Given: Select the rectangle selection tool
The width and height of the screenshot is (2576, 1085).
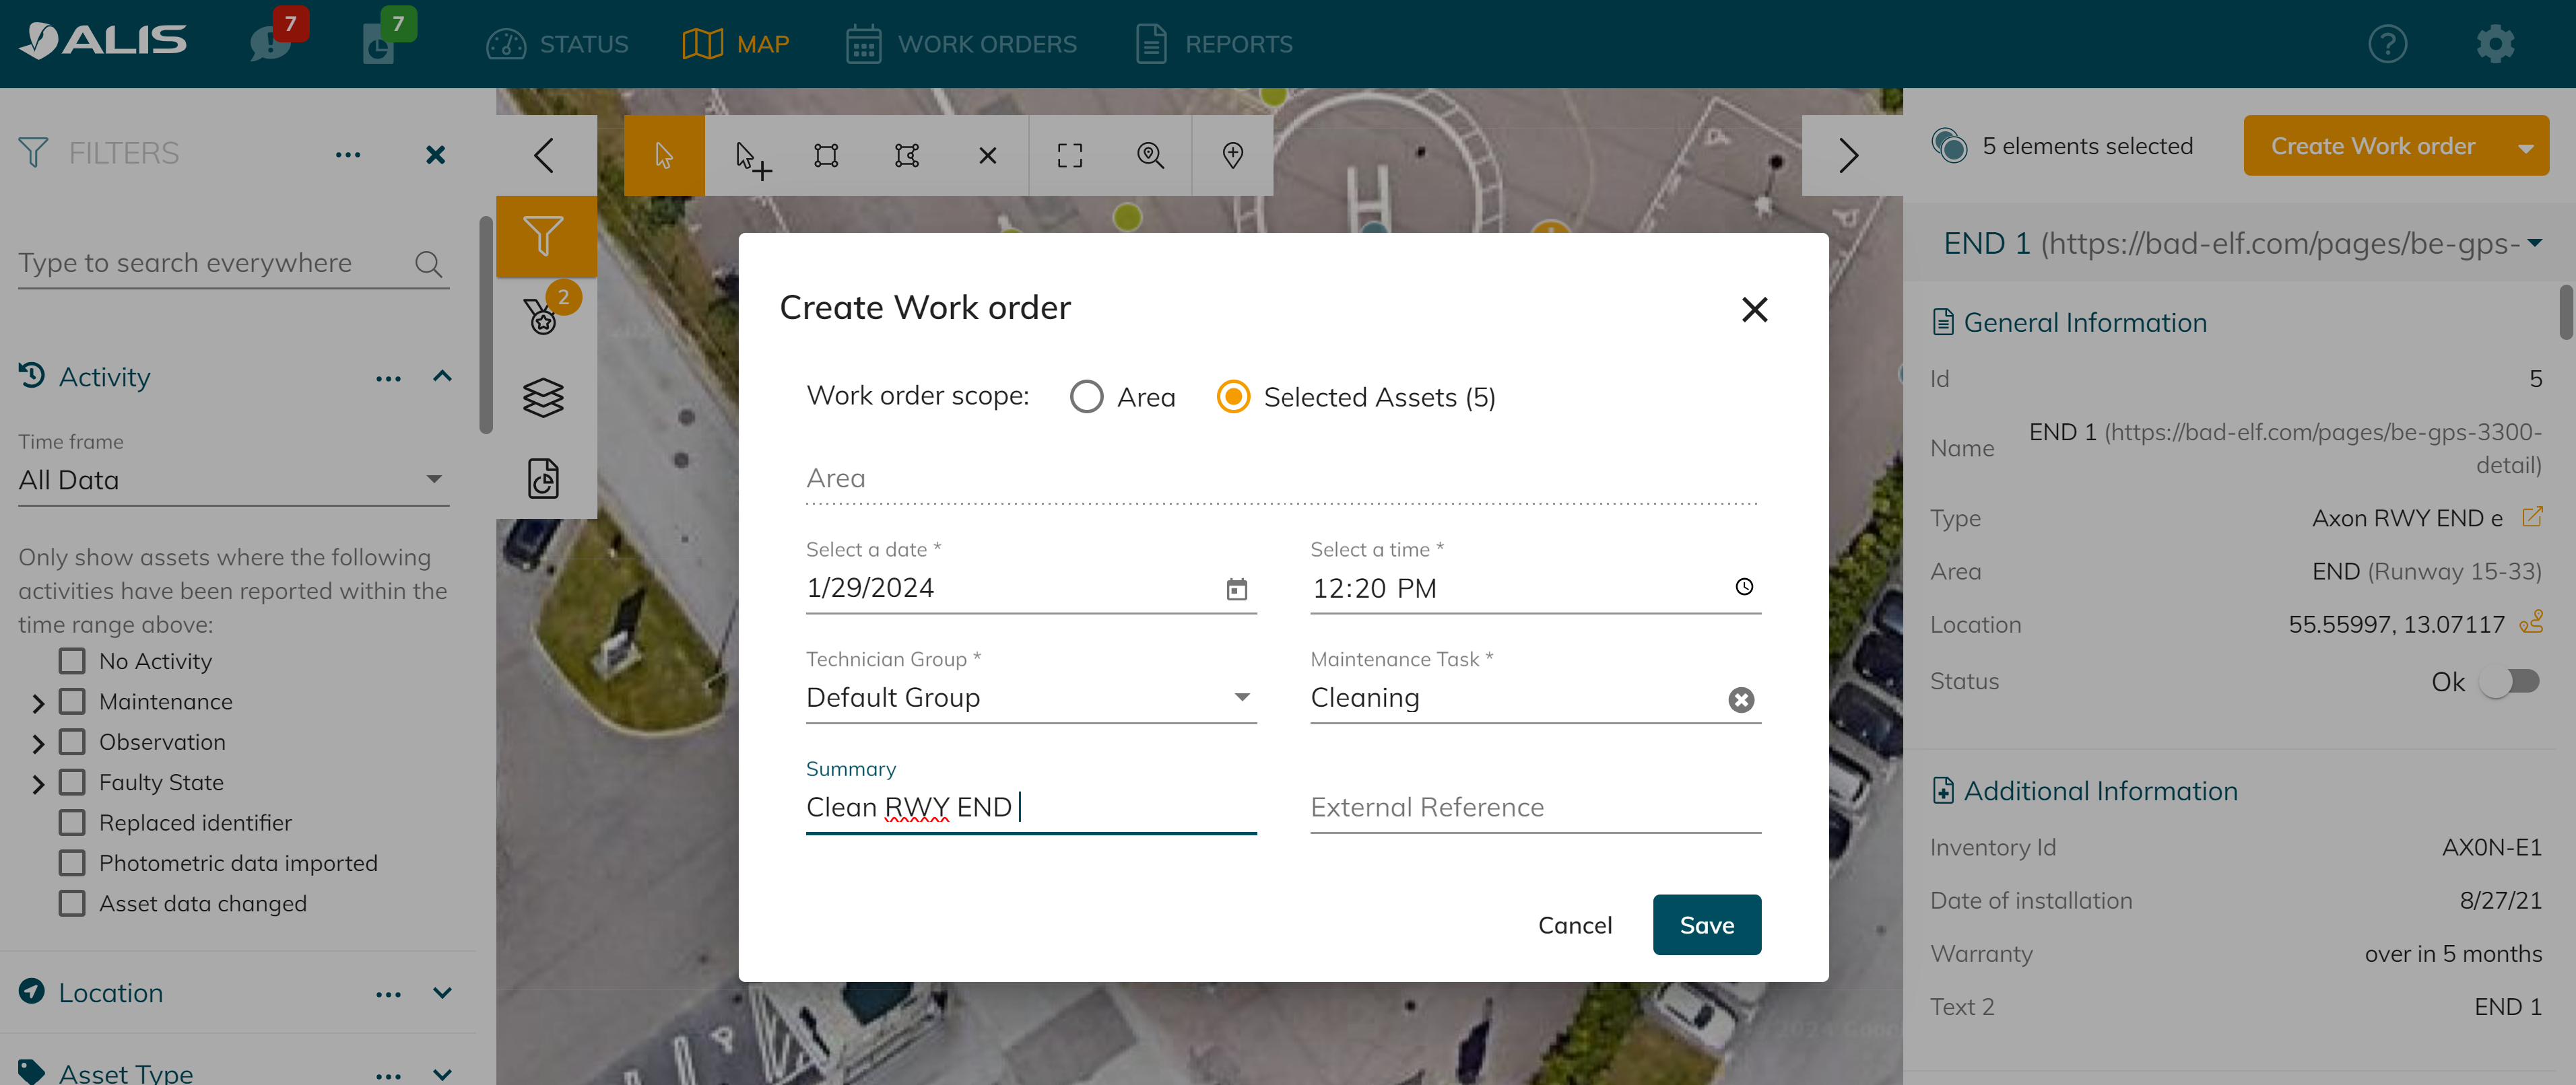Looking at the screenshot, I should (826, 155).
